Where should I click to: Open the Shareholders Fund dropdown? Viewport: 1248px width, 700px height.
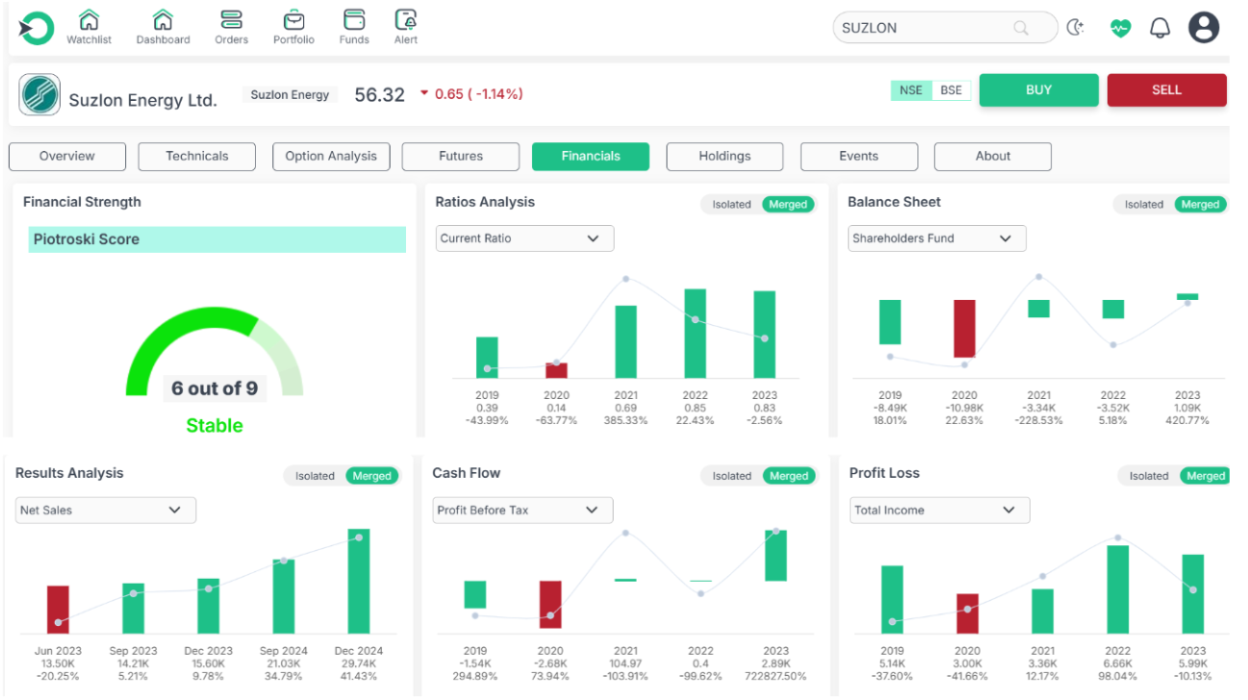coord(936,238)
